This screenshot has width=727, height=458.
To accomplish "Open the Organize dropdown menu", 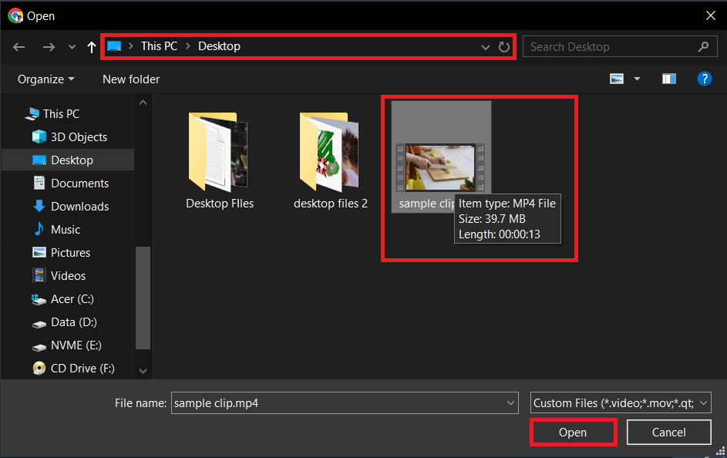I will [44, 79].
